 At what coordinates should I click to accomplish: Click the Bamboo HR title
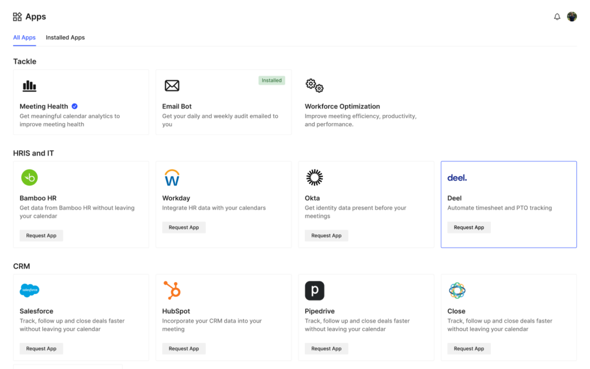pyautogui.click(x=38, y=198)
